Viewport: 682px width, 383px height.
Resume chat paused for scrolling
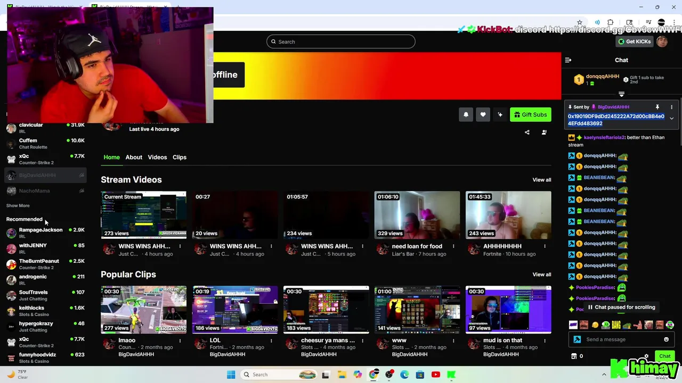pos(621,307)
